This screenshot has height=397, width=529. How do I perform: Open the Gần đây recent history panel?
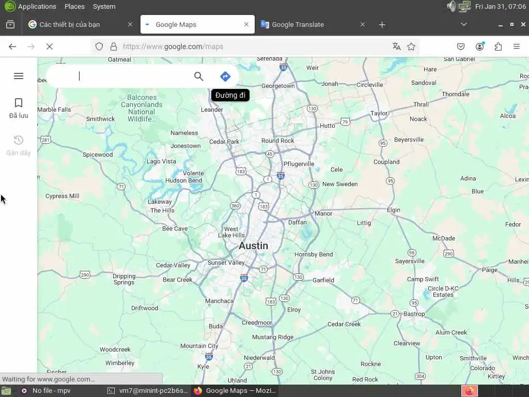point(19,145)
